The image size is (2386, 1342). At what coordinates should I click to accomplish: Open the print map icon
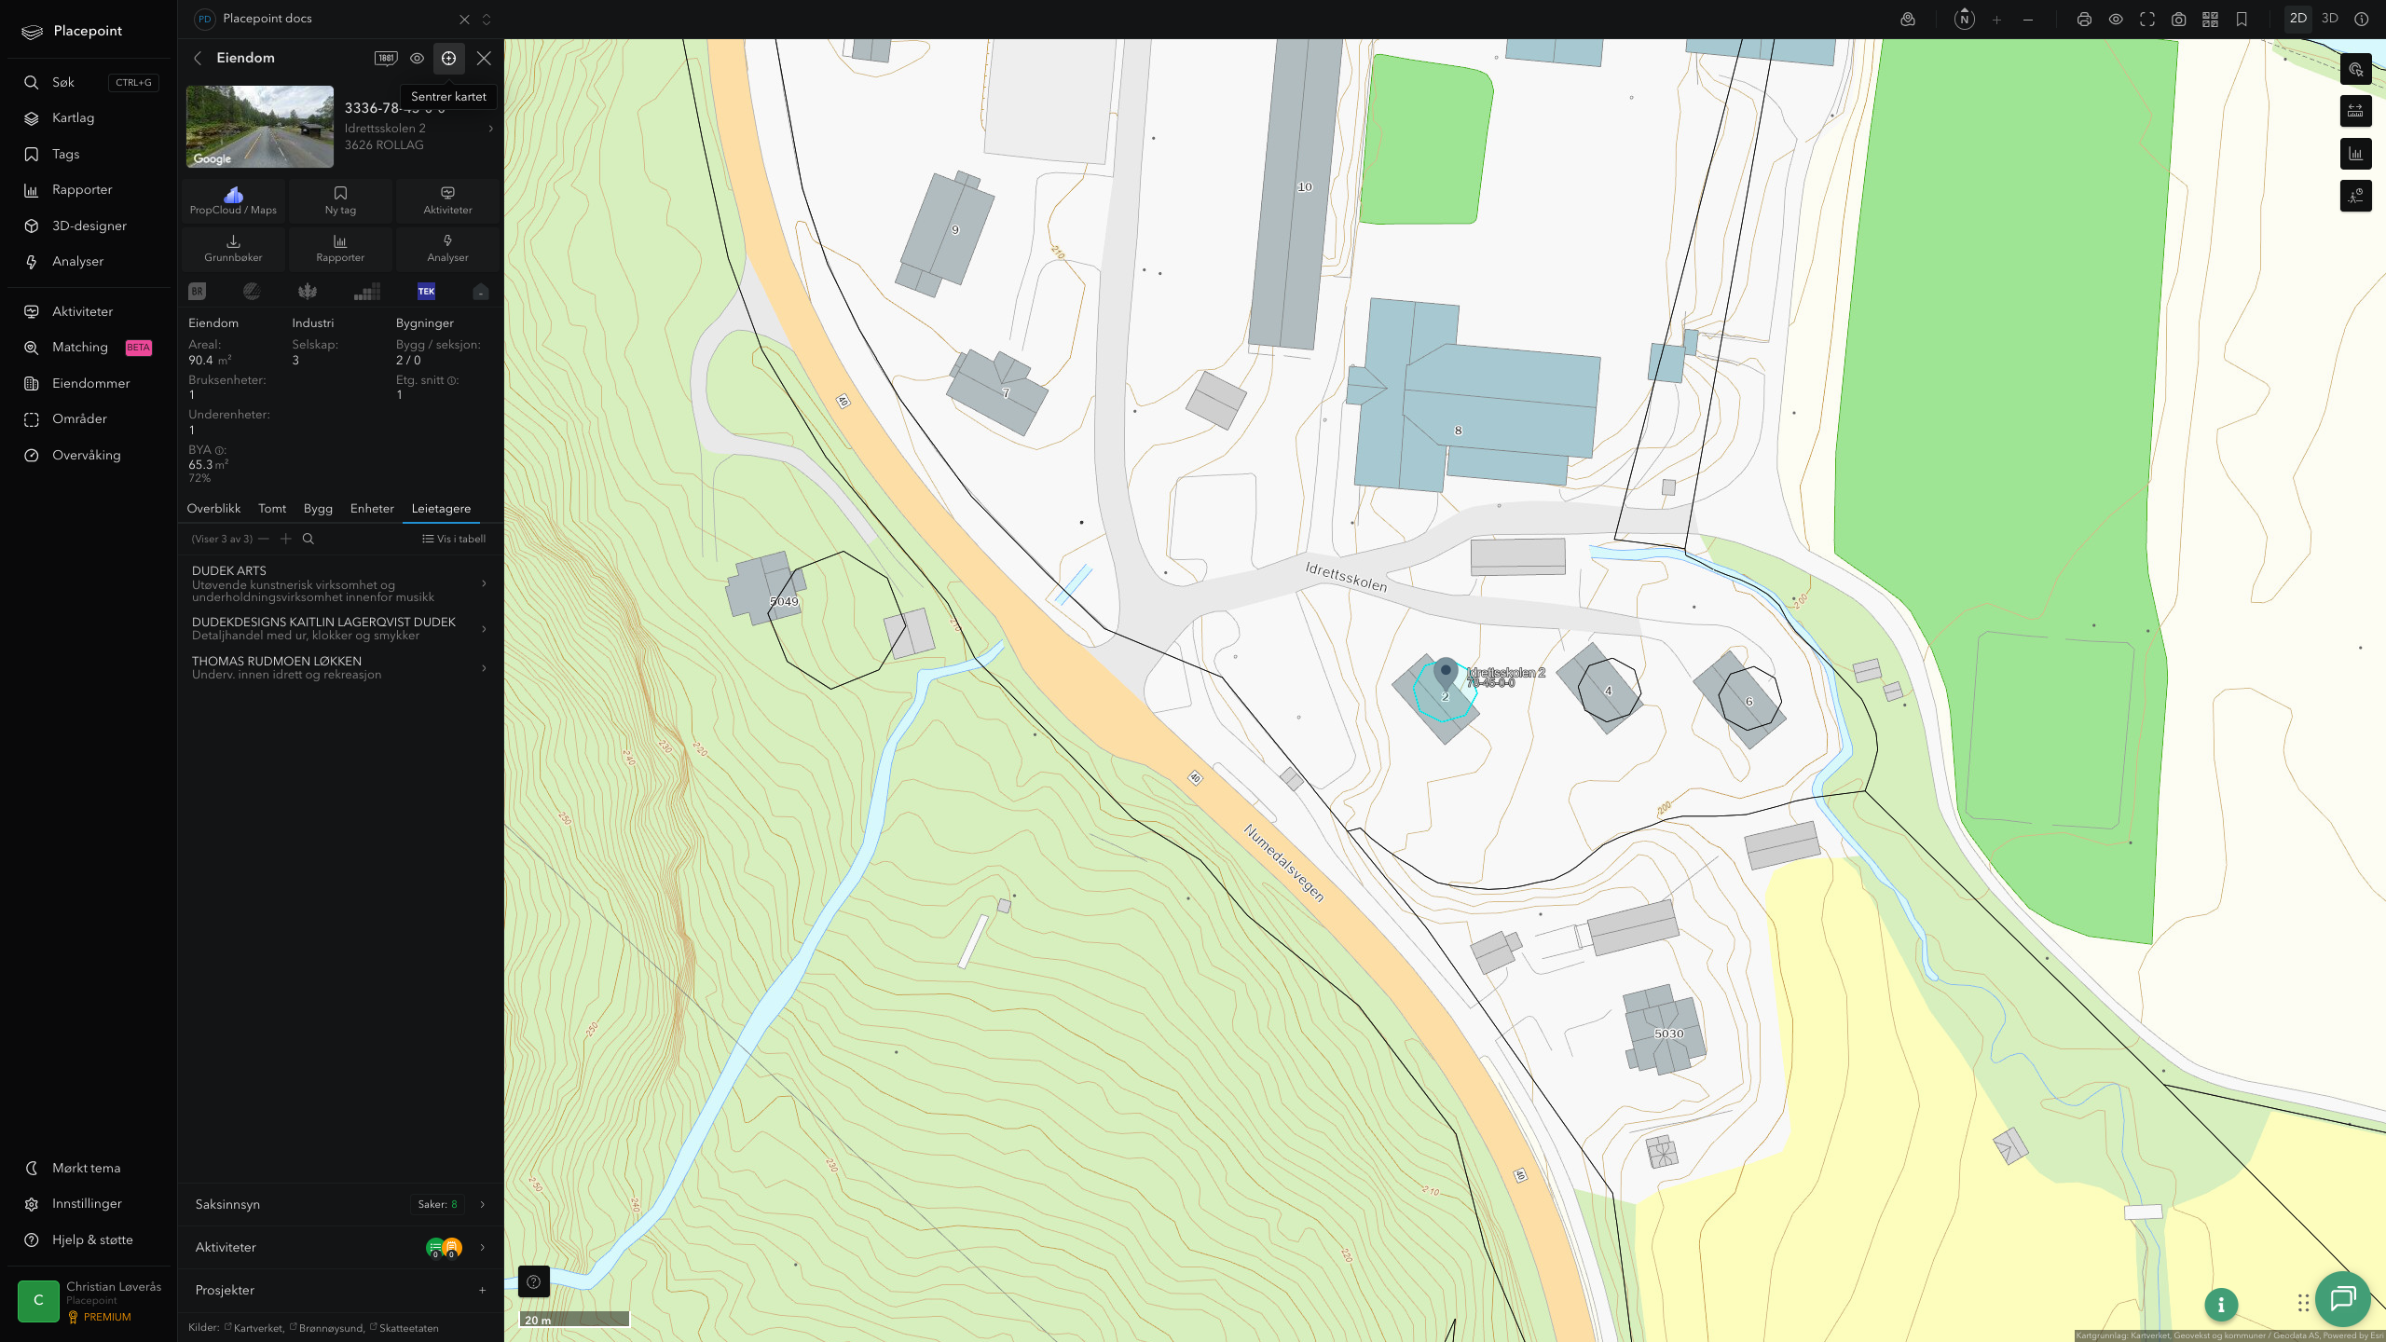point(2084,20)
